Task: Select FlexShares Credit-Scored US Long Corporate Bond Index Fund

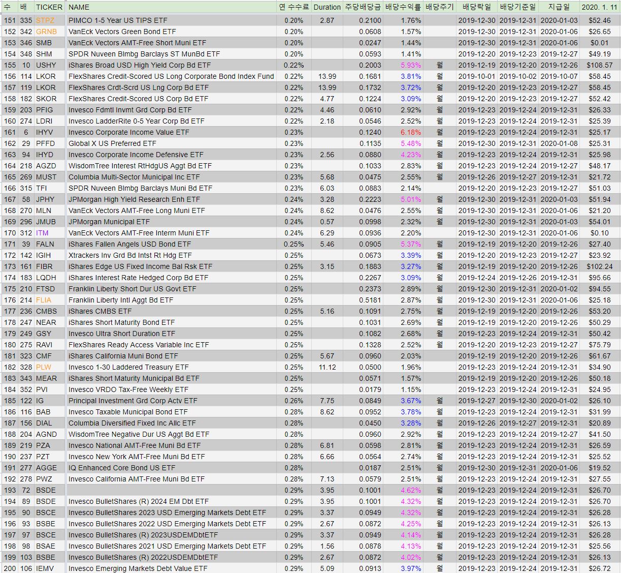Action: click(172, 76)
